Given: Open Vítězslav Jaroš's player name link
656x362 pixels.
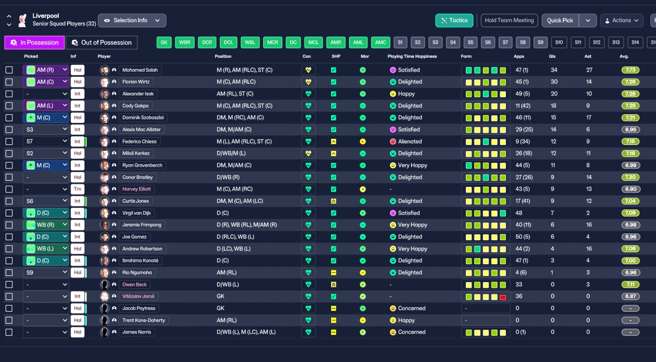Looking at the screenshot, I should click(x=138, y=296).
